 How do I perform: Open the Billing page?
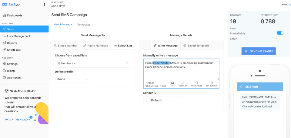pyautogui.click(x=11, y=71)
